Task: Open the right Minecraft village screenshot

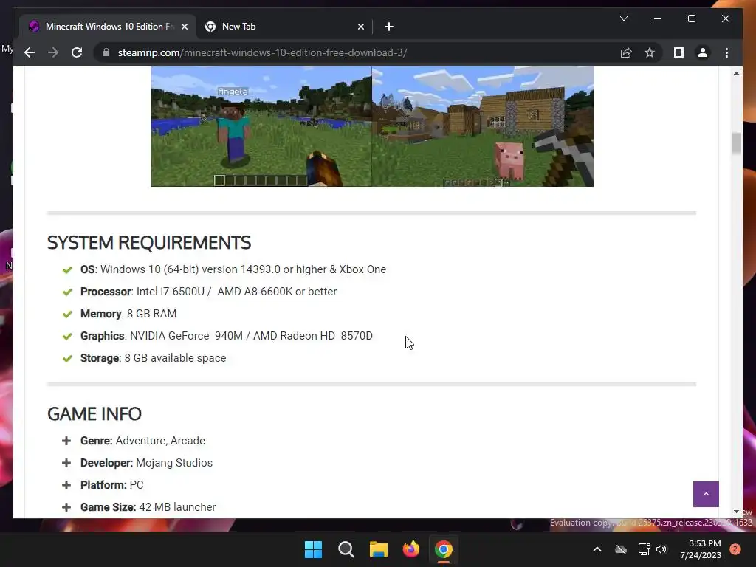Action: (483, 126)
